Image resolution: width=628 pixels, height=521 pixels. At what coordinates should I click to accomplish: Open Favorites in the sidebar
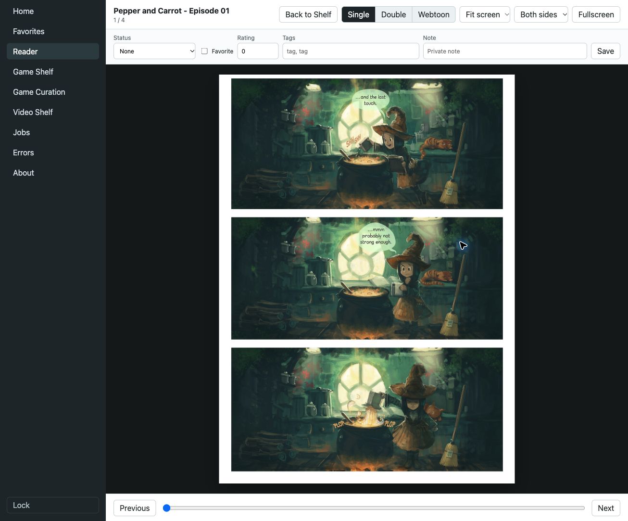coord(53,31)
